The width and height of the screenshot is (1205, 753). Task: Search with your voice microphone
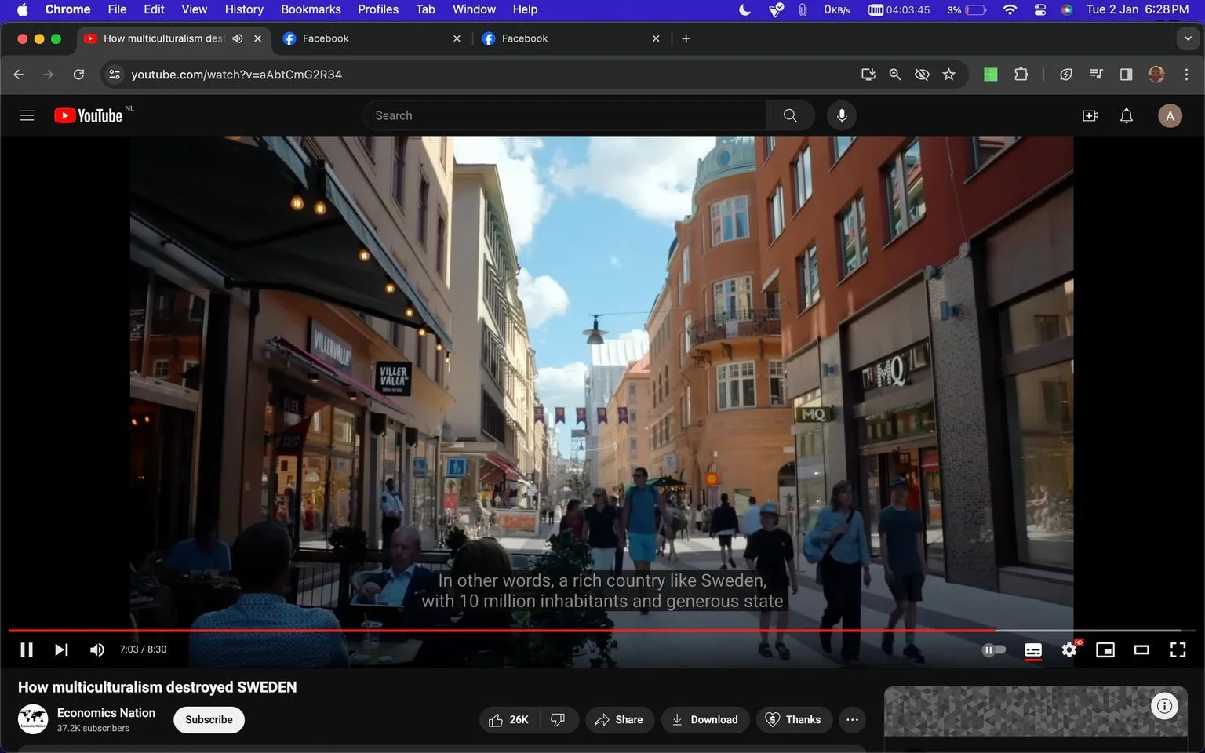[x=841, y=115]
